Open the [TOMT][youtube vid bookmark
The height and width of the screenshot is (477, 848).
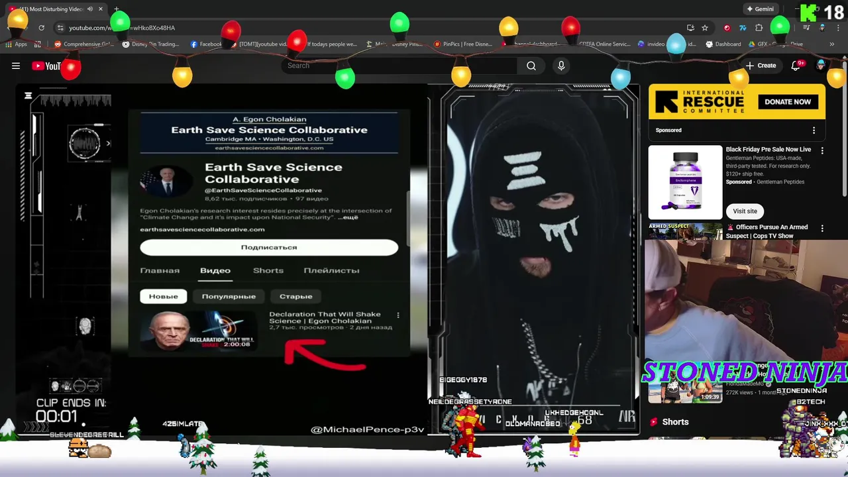tap(258, 44)
